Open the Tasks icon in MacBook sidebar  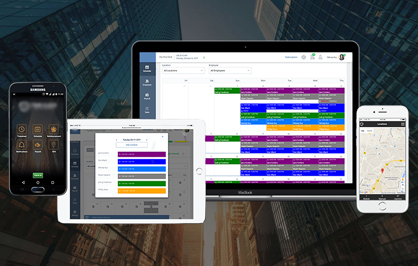tap(147, 109)
